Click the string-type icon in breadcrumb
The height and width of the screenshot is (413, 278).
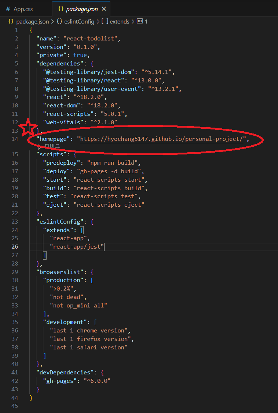[140, 21]
